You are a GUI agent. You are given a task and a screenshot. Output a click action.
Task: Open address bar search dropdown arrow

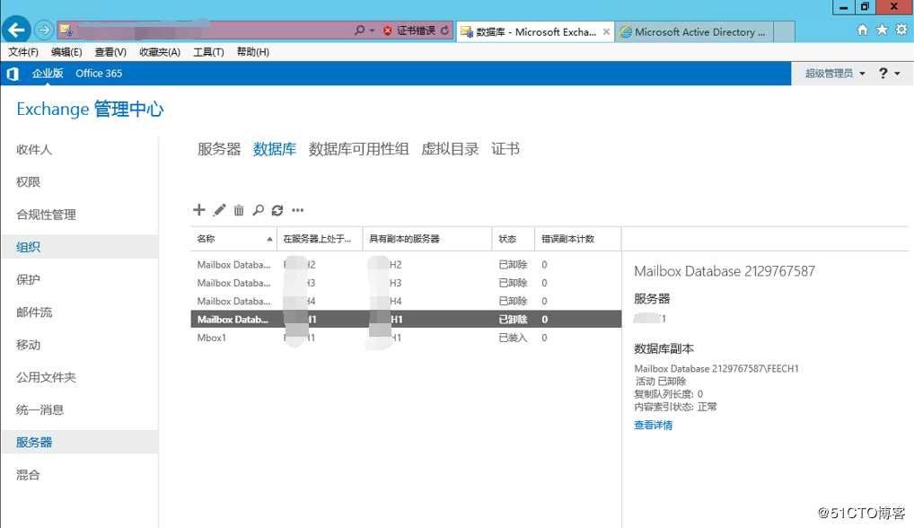pyautogui.click(x=373, y=31)
